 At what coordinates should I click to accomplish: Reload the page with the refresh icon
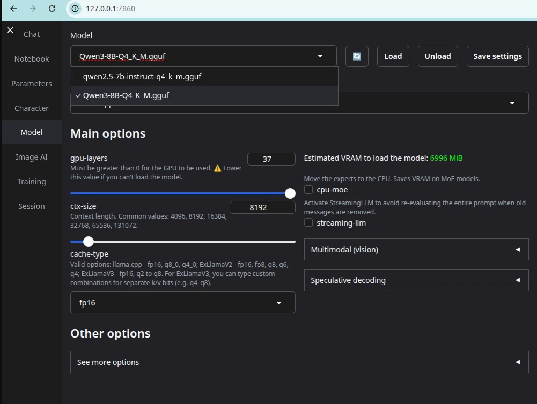(52, 9)
